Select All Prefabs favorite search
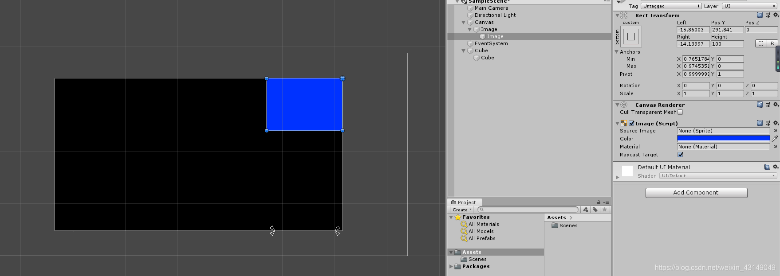The width and height of the screenshot is (780, 276). tap(482, 238)
